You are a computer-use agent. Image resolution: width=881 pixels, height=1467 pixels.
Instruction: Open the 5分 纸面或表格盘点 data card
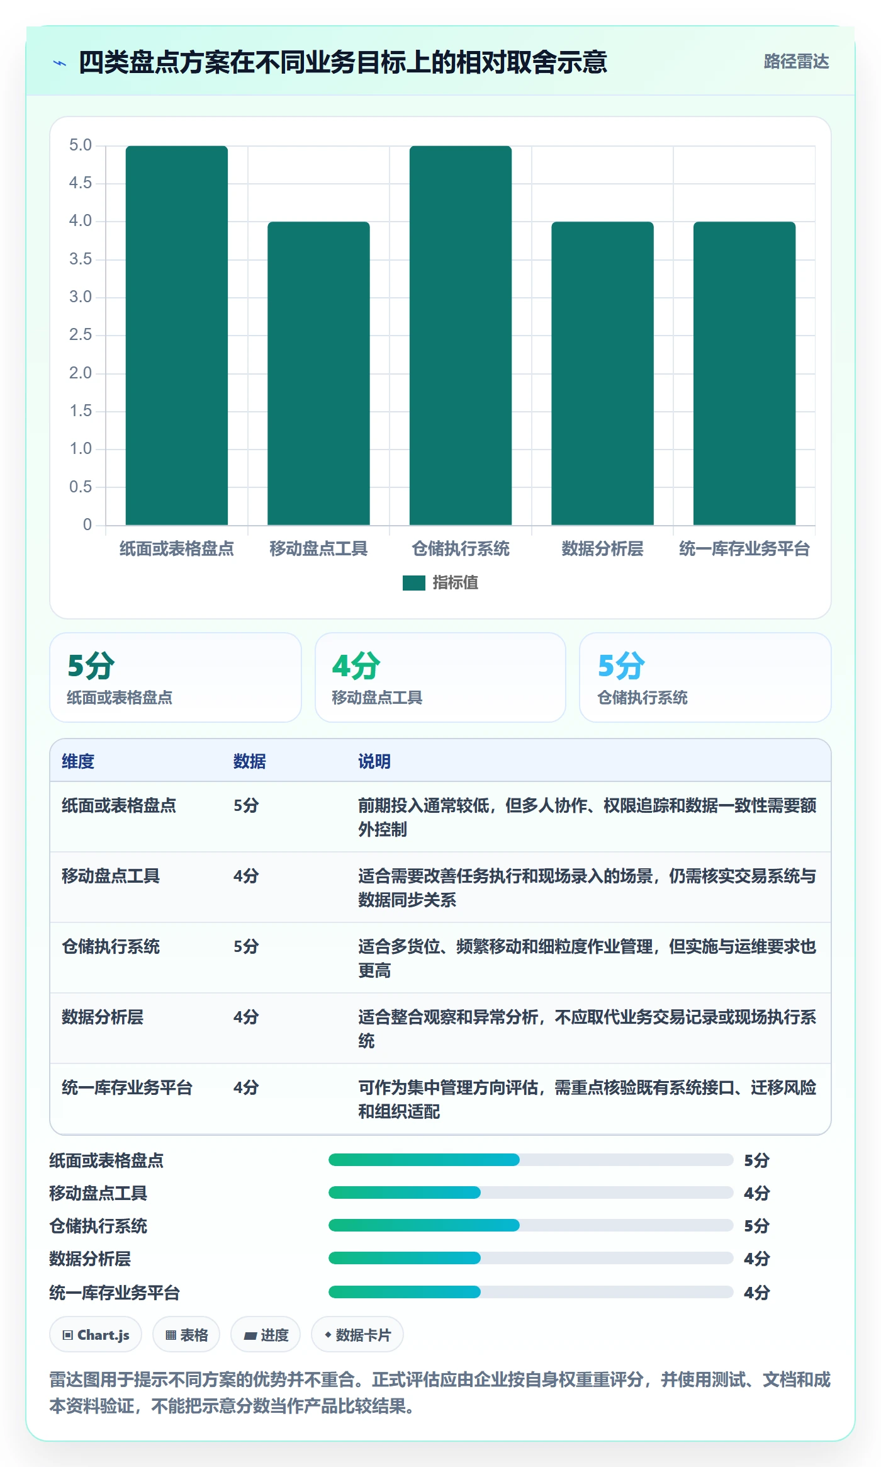point(176,677)
